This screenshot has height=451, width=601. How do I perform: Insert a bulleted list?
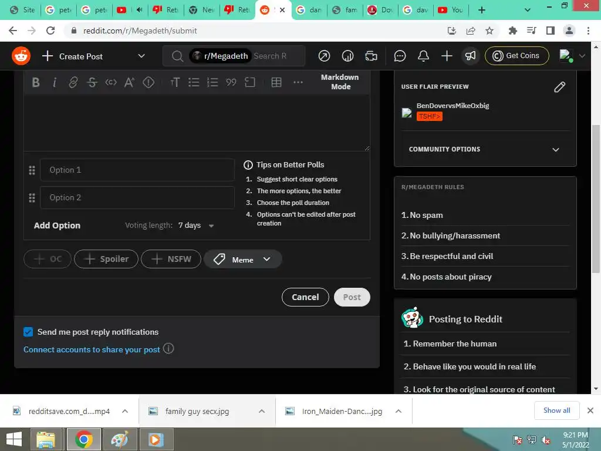tap(194, 82)
